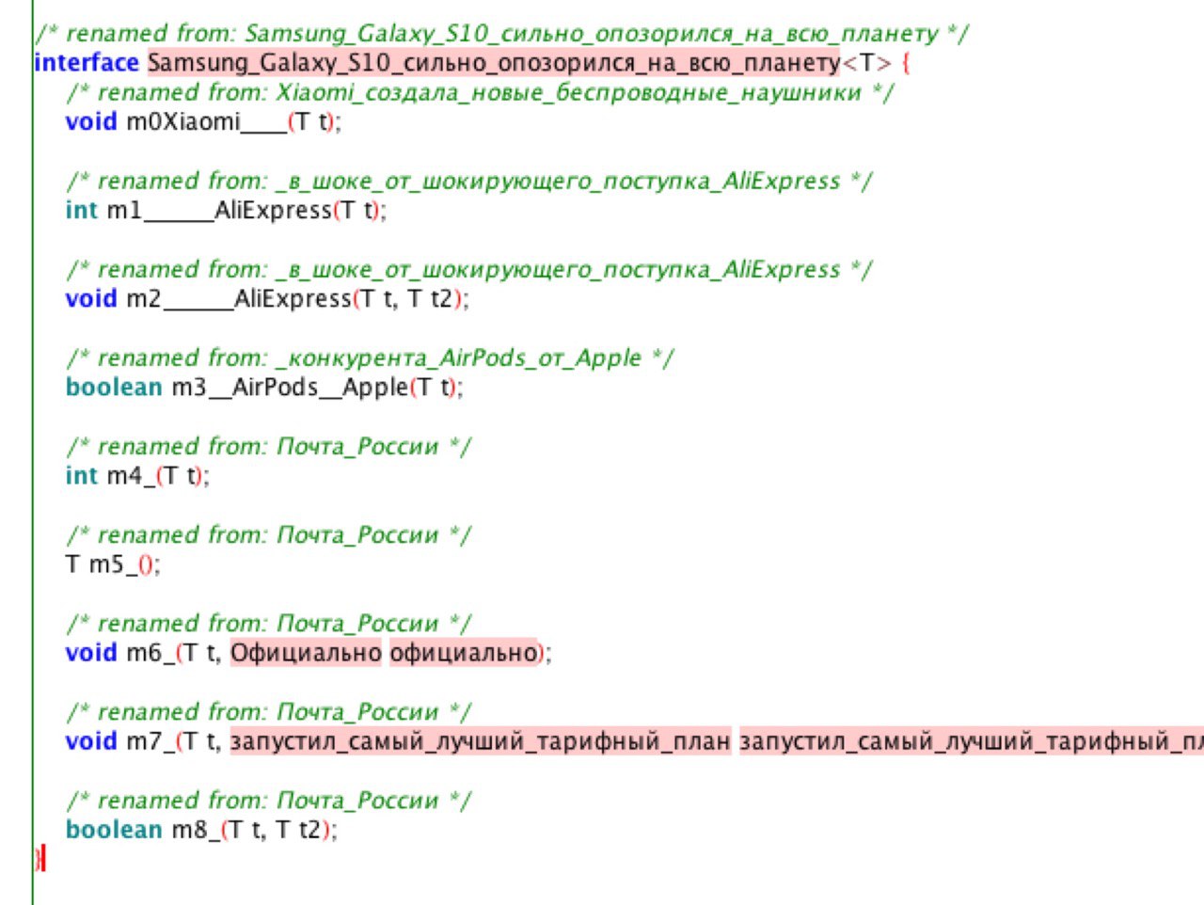
Task: Click the "void" keyword before m6_
Action: [x=91, y=652]
